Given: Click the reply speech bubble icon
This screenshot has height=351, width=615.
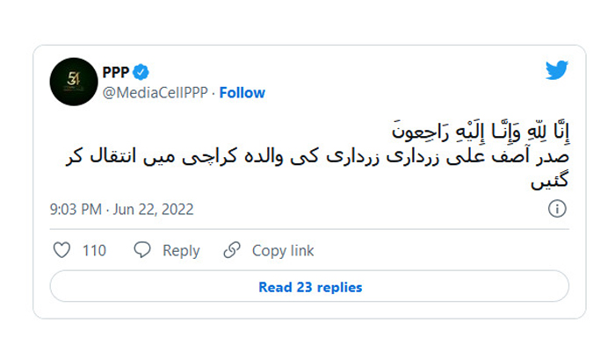Looking at the screenshot, I should 142,251.
